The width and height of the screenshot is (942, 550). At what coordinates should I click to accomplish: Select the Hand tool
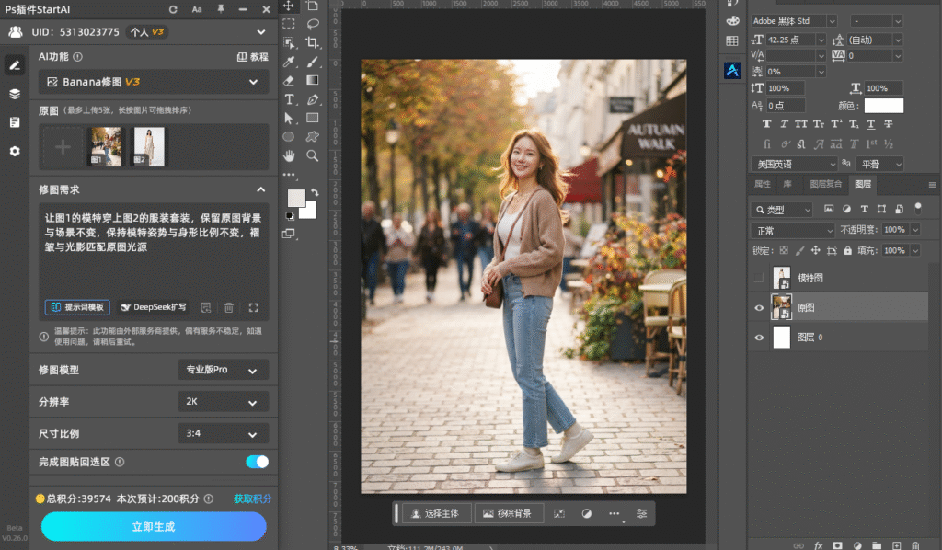coord(289,156)
